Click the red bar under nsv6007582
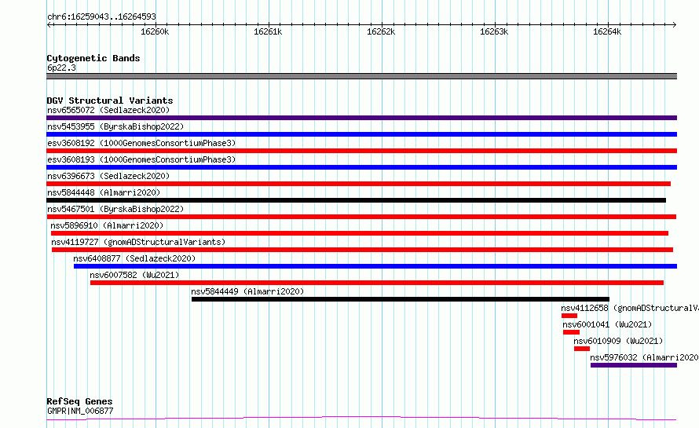 tap(377, 283)
